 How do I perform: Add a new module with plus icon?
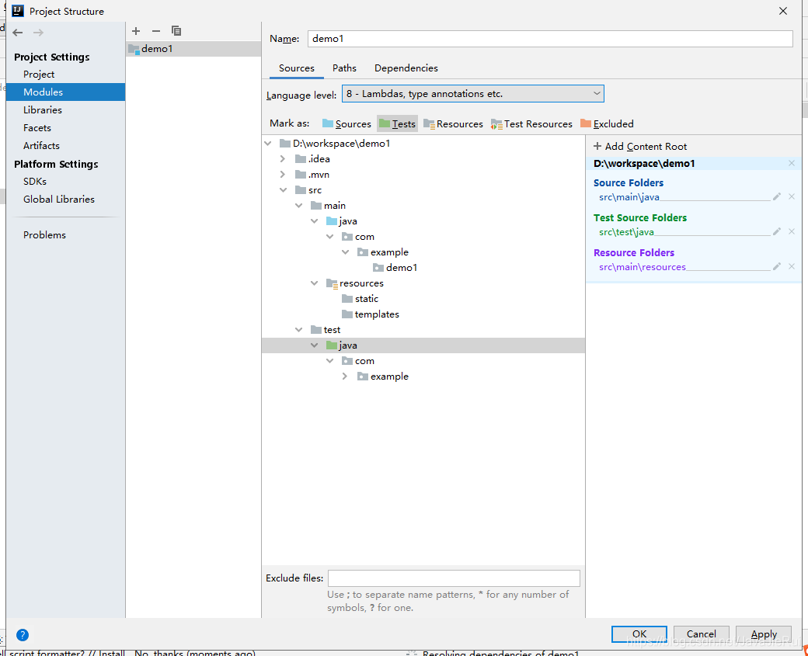click(x=136, y=31)
